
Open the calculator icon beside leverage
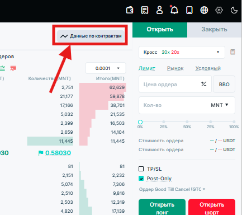(x=232, y=52)
